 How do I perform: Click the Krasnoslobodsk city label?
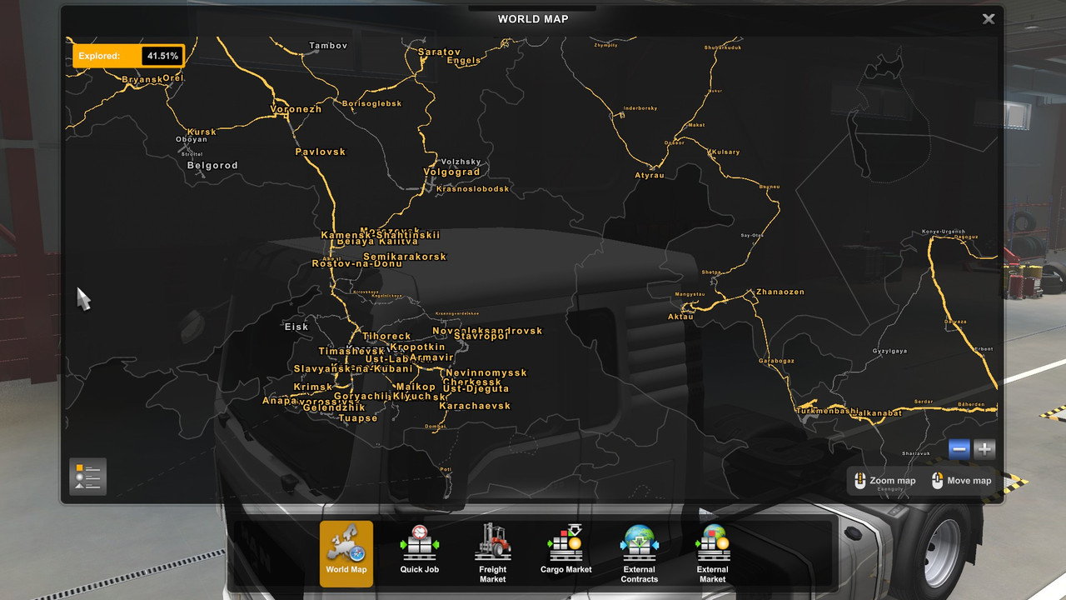point(473,189)
